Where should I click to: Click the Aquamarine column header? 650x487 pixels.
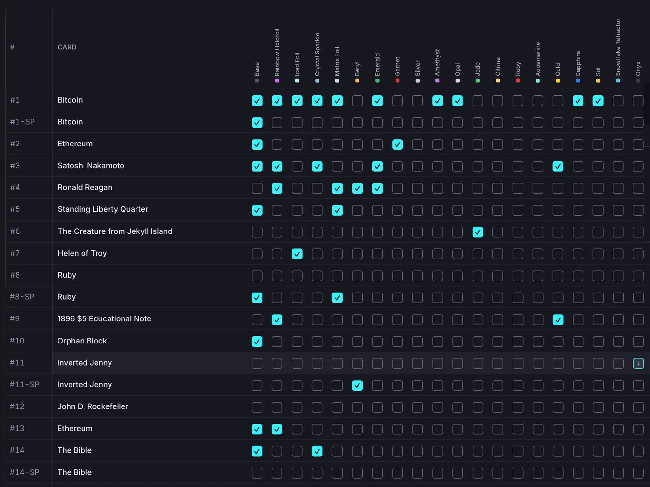(x=538, y=59)
